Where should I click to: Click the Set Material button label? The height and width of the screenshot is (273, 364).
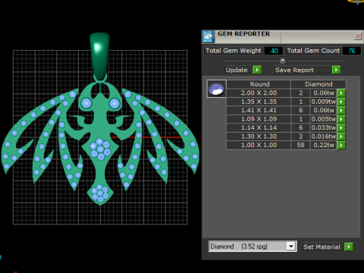tap(322, 247)
